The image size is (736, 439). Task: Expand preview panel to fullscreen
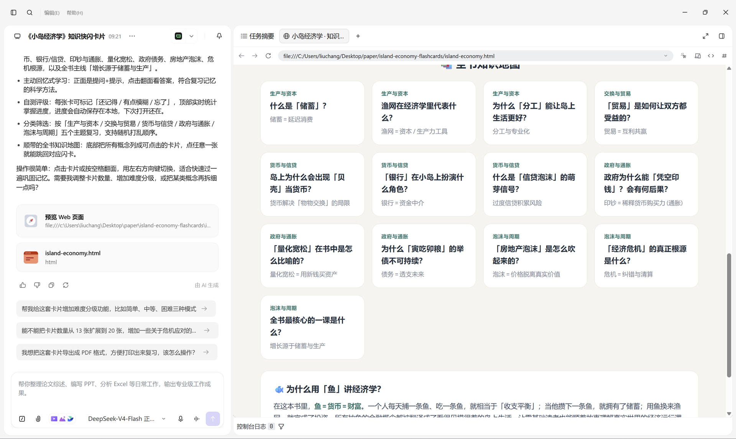pos(705,36)
